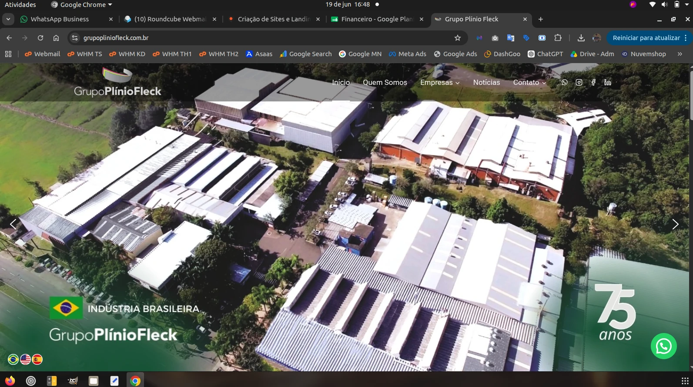The height and width of the screenshot is (387, 693).
Task: Open the calculator from the dock
Action: click(x=52, y=381)
